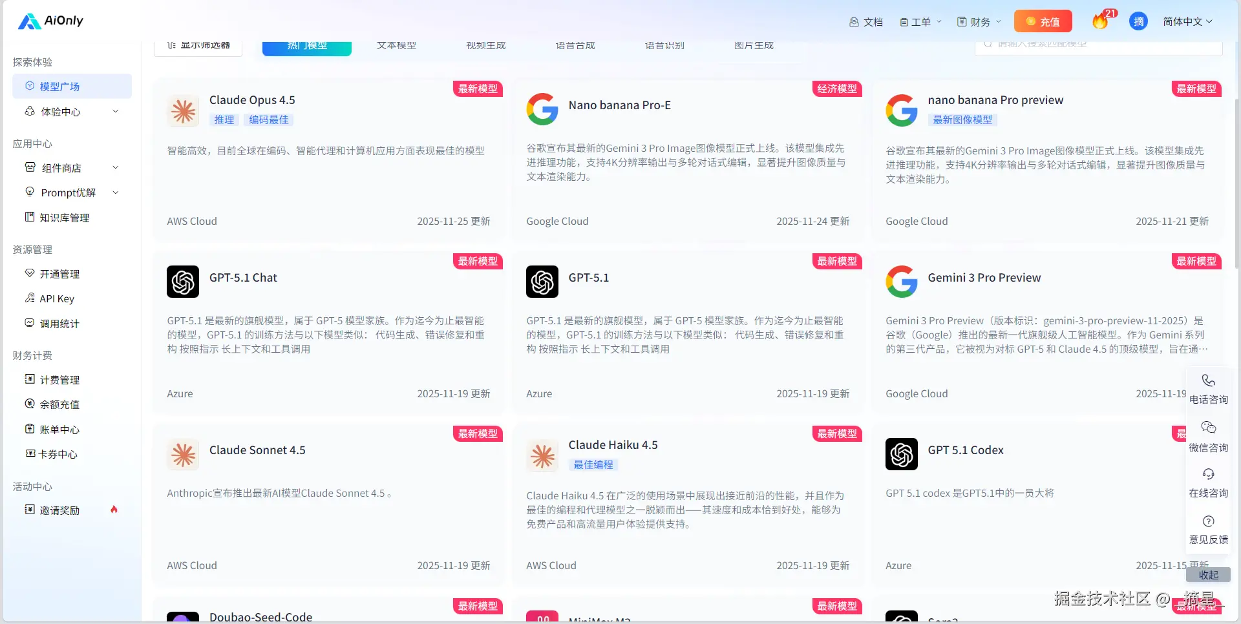This screenshot has height=624, width=1241.
Task: Click the '2025-11-24 更新' date text
Action: point(813,221)
